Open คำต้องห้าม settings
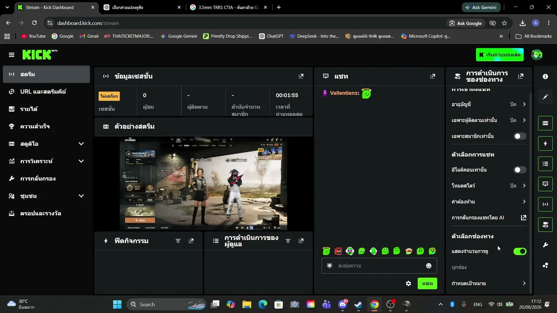The width and height of the screenshot is (557, 313). click(x=489, y=202)
